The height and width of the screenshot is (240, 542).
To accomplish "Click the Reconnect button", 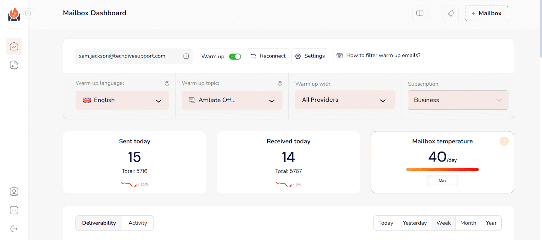I will pos(268,56).
